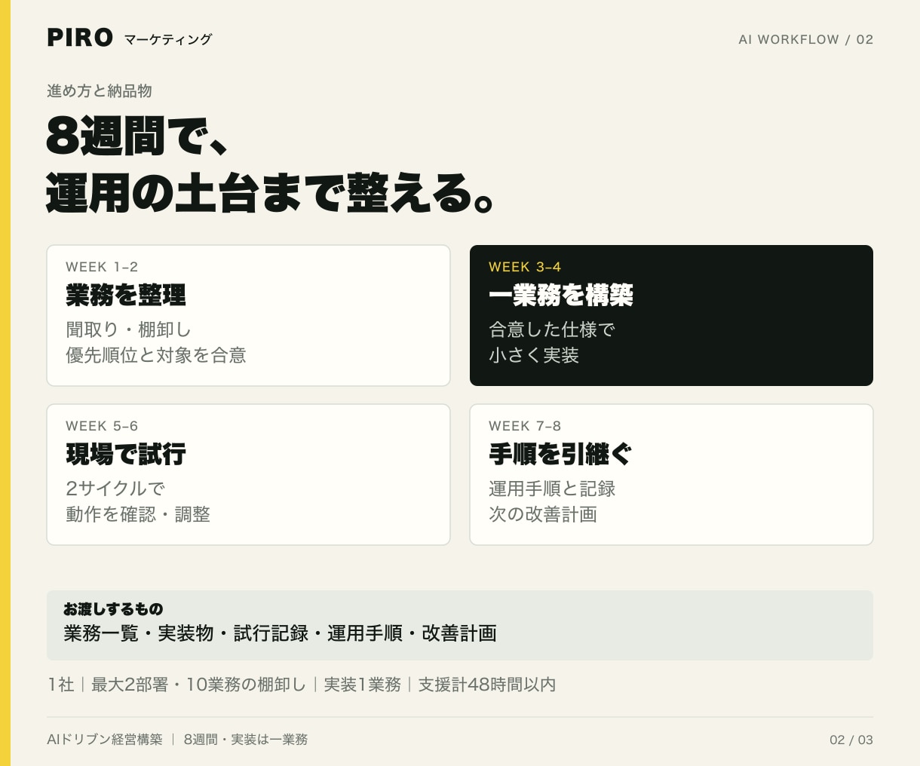The height and width of the screenshot is (766, 920).
Task: Click the headline line 8週間で、
Action: click(x=138, y=136)
